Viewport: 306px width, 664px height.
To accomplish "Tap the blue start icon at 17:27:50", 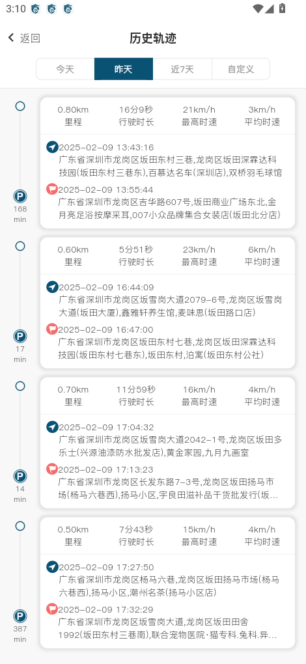I will tap(52, 566).
